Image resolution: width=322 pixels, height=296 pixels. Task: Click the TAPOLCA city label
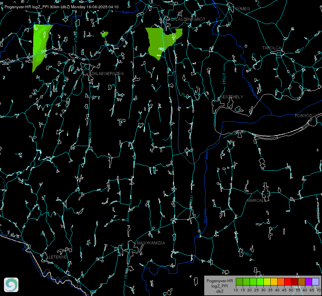point(272,48)
